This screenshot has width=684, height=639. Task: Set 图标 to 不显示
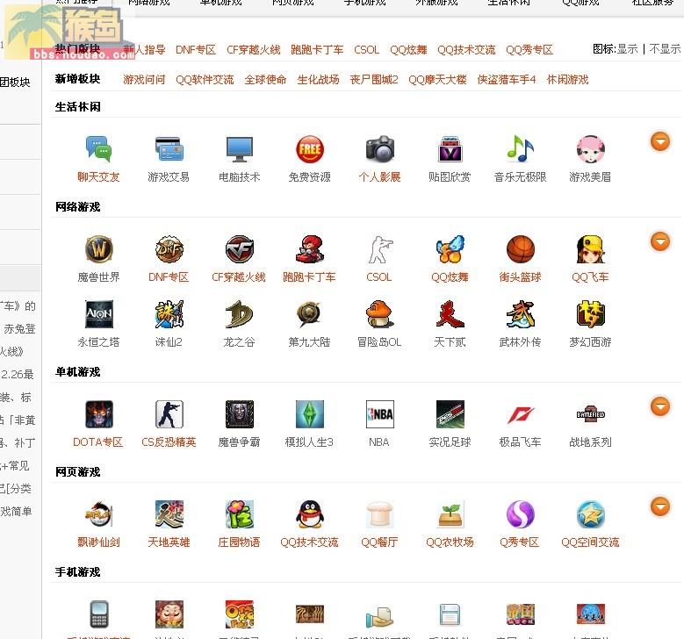(665, 49)
